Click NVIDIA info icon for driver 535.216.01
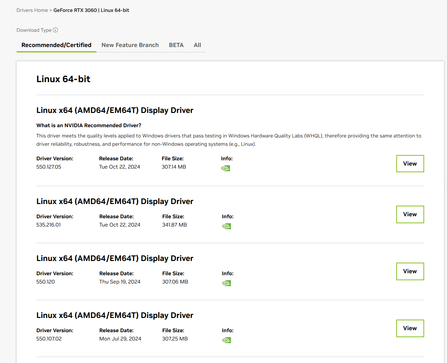Image resolution: width=447 pixels, height=363 pixels. point(227,226)
